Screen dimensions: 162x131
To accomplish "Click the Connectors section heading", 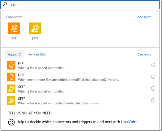I will click(x=14, y=17).
